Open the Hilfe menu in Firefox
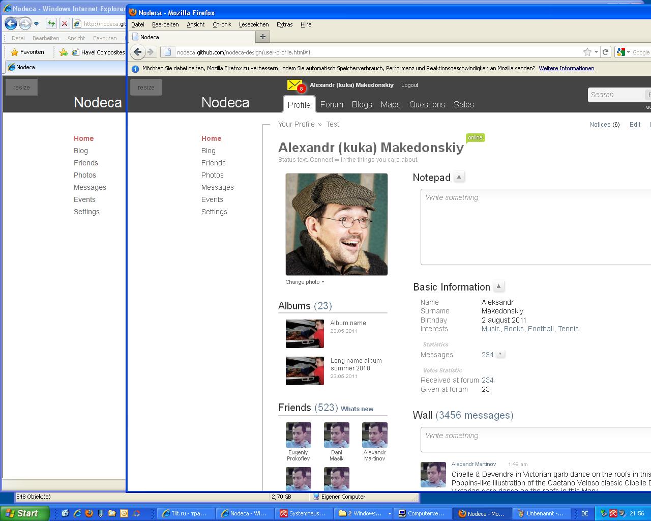 (306, 24)
